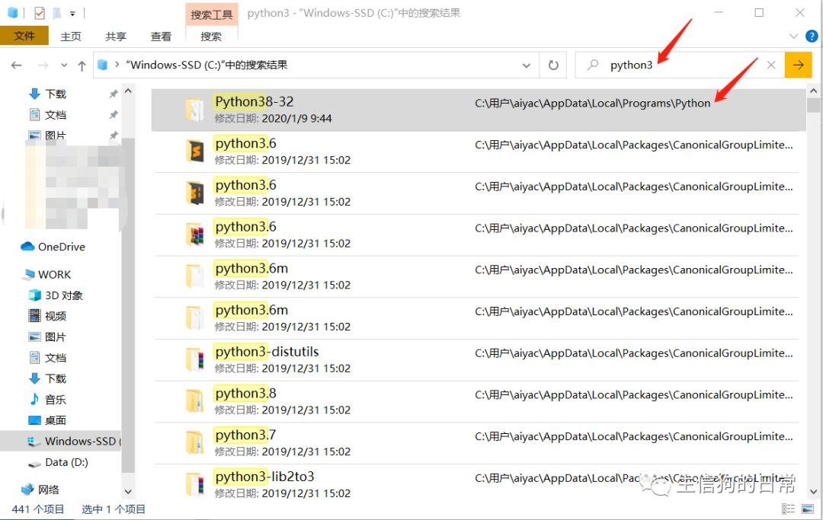Switch to the 主页 ribbon tab
Viewport: 823px width, 520px height.
click(x=71, y=37)
